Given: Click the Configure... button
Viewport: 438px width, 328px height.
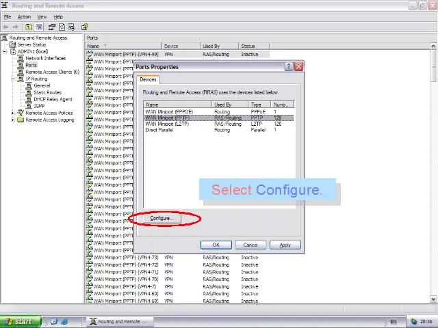Looking at the screenshot, I should coord(162,218).
